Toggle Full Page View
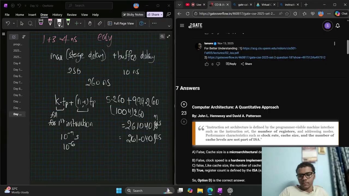The width and height of the screenshot is (349, 196). pyautogui.click(x=121, y=23)
